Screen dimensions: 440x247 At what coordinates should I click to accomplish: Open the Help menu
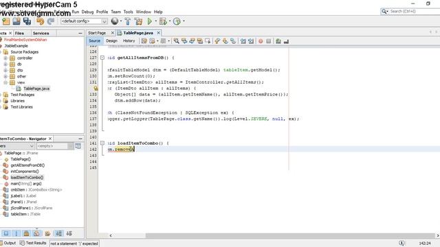click(158, 12)
